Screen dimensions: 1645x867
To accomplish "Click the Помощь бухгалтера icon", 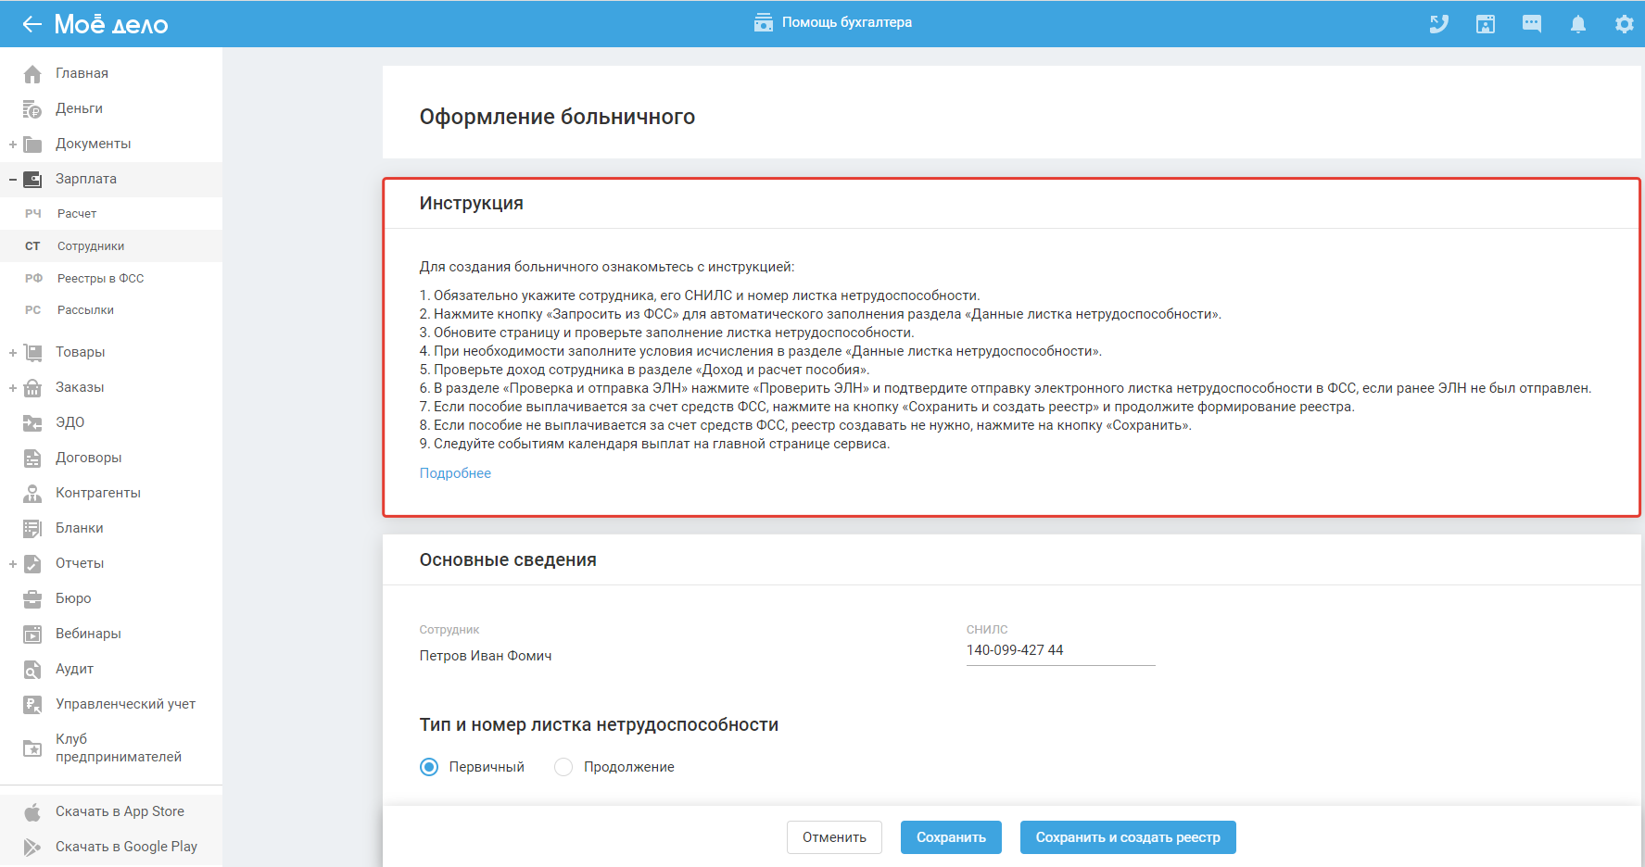I will [x=763, y=23].
